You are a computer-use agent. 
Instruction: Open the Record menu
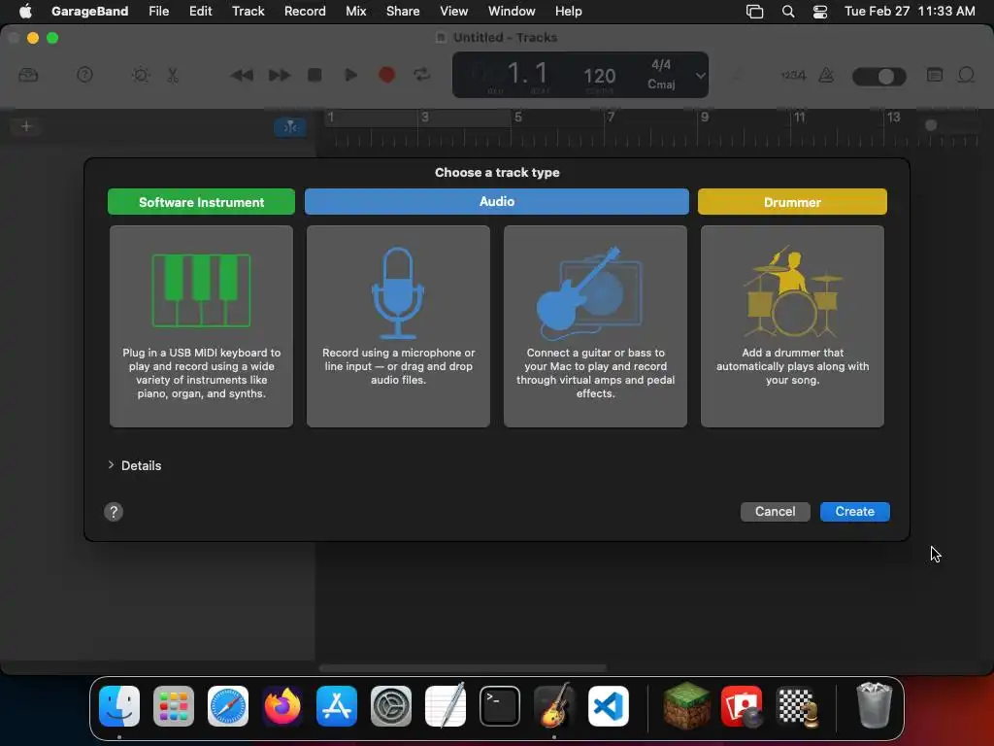click(305, 11)
